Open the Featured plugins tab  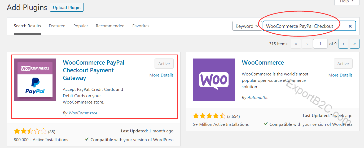point(57,26)
